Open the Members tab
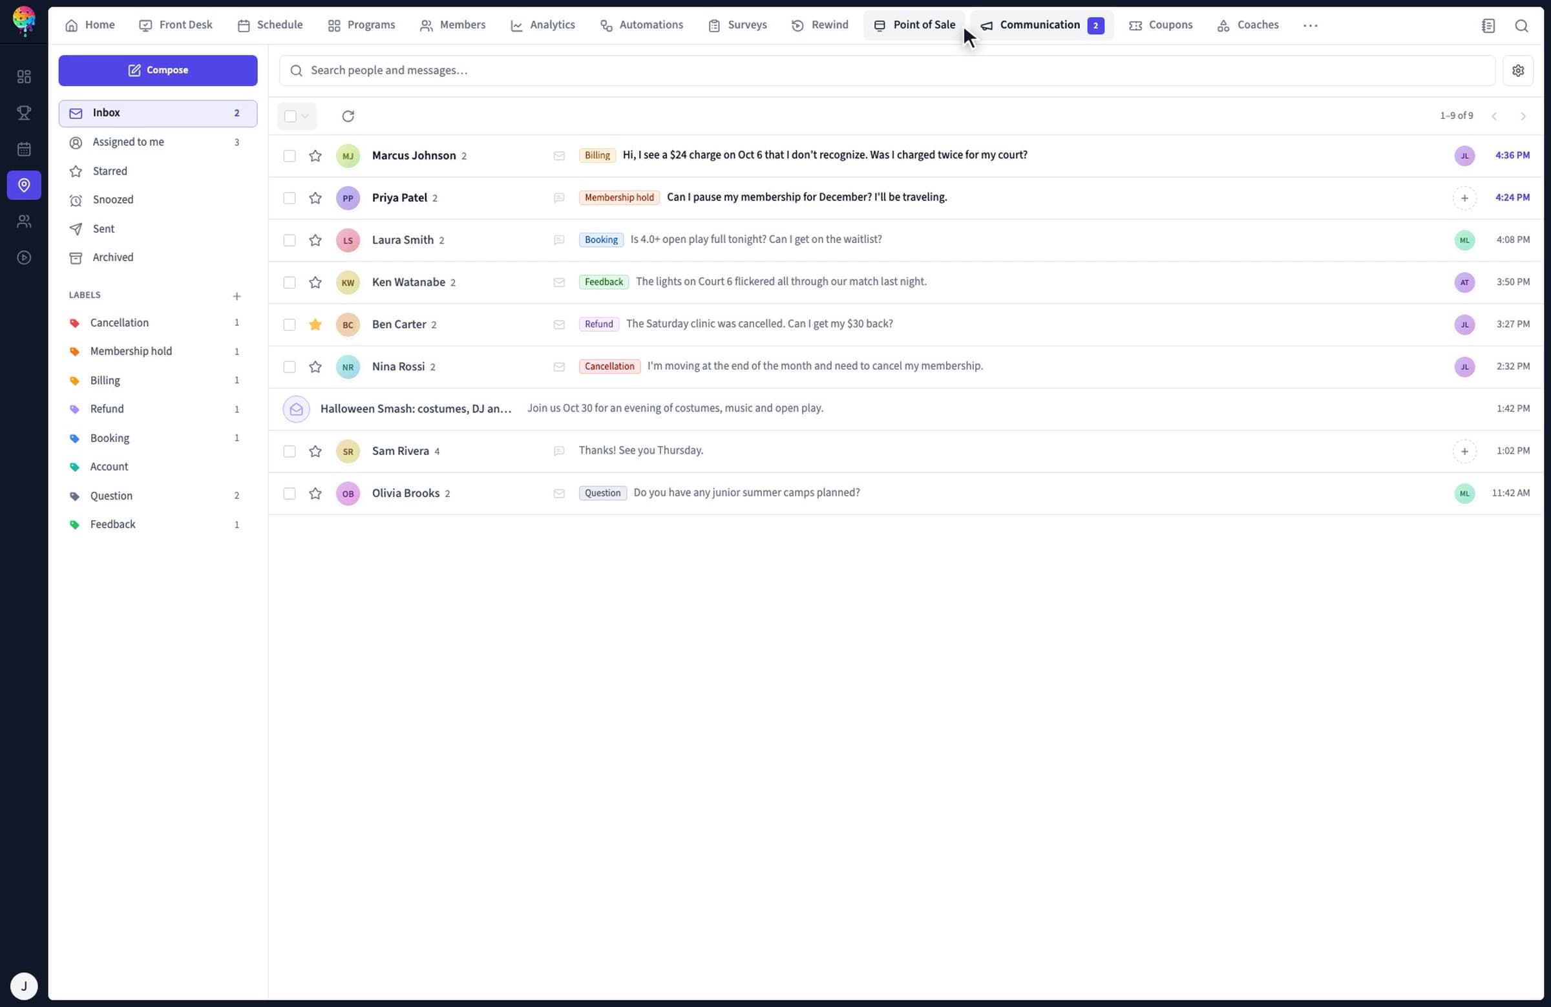 453,25
